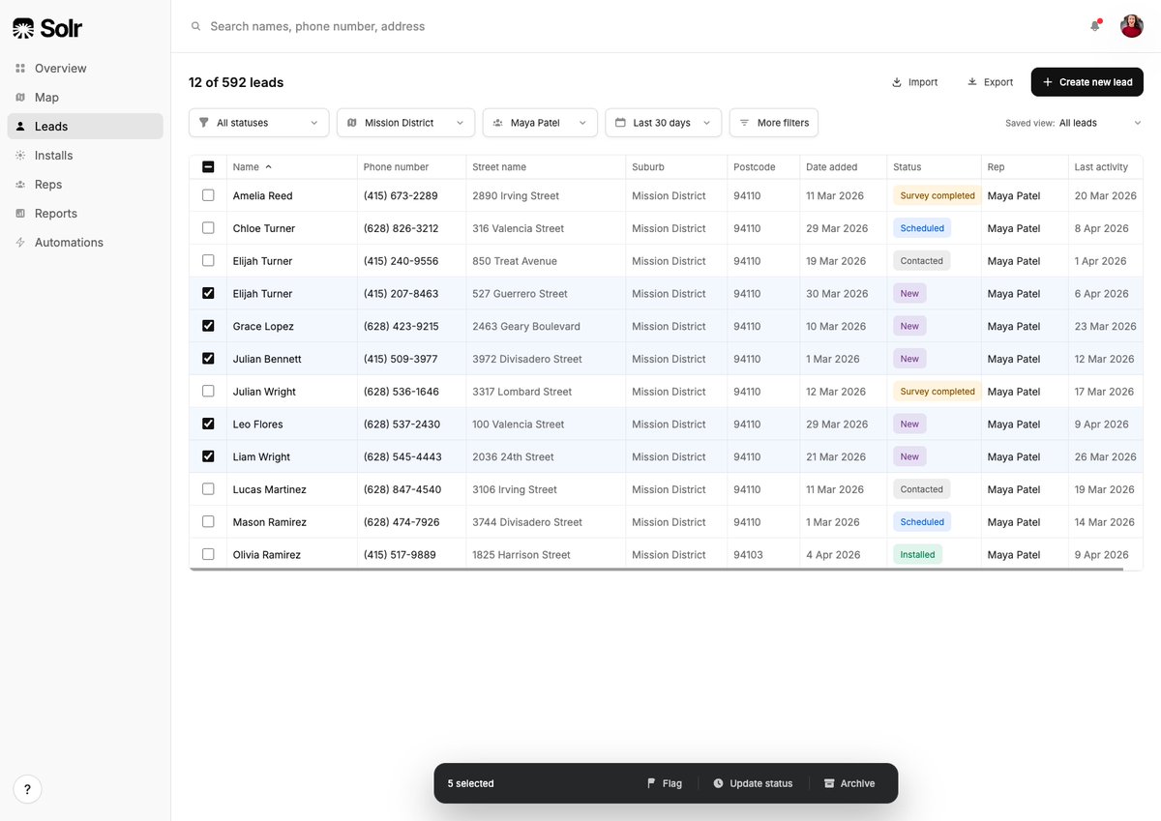
Task: Toggle the select-all header checkbox
Action: coord(208,167)
